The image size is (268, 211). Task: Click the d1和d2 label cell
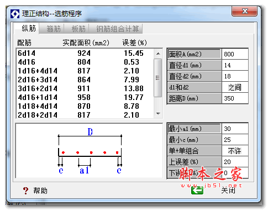[195, 87]
